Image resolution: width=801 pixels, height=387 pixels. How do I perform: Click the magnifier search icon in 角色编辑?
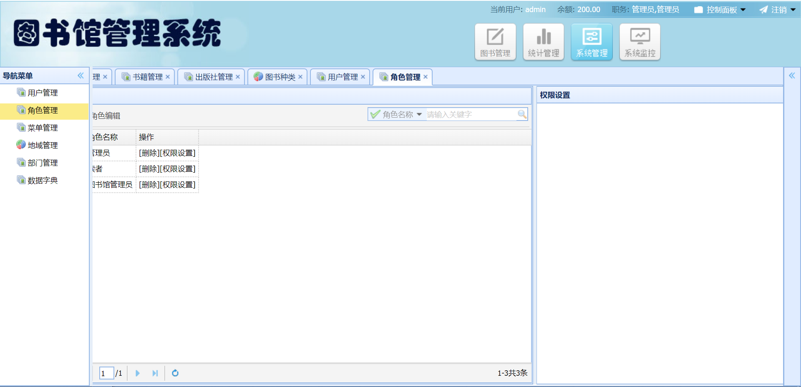[522, 114]
